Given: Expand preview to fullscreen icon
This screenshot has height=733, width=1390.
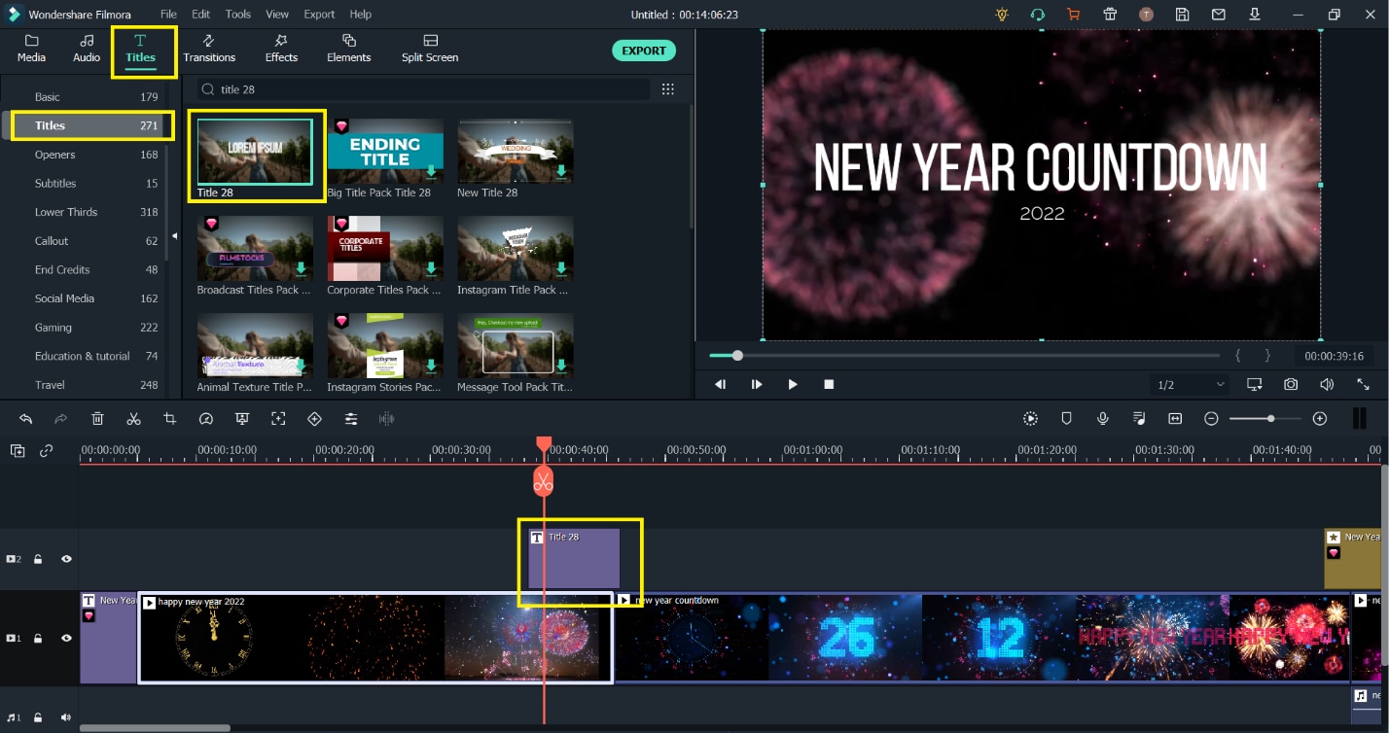Looking at the screenshot, I should [1363, 385].
